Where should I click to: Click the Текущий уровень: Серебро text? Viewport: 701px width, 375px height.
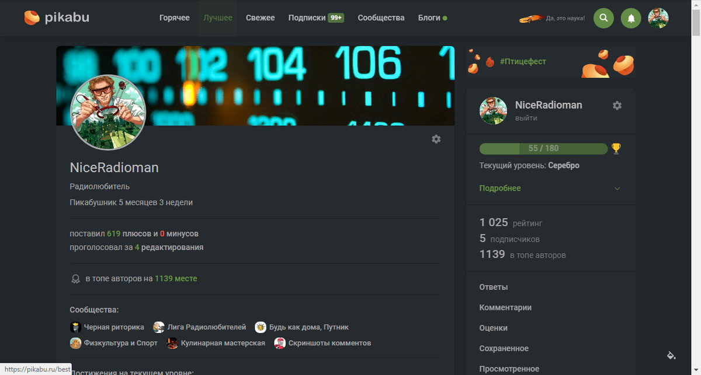coord(529,166)
